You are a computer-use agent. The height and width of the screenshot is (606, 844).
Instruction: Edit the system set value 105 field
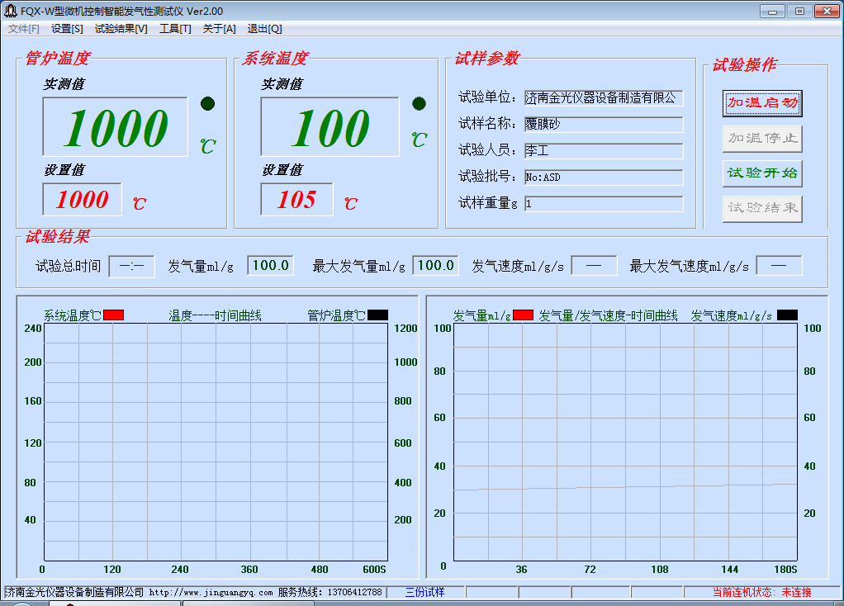click(x=296, y=199)
